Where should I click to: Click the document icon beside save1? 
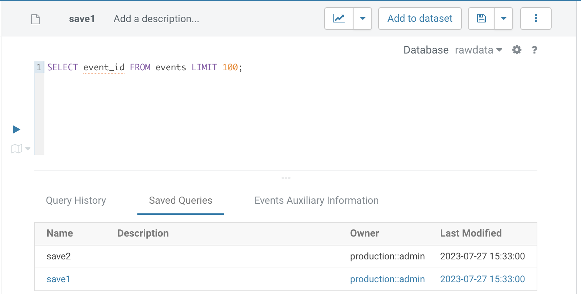tap(35, 19)
